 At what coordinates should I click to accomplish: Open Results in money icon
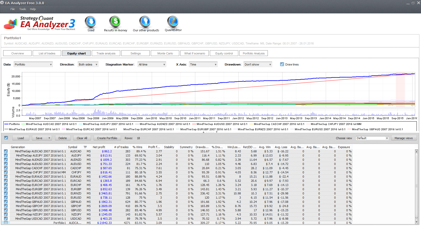point(115,22)
